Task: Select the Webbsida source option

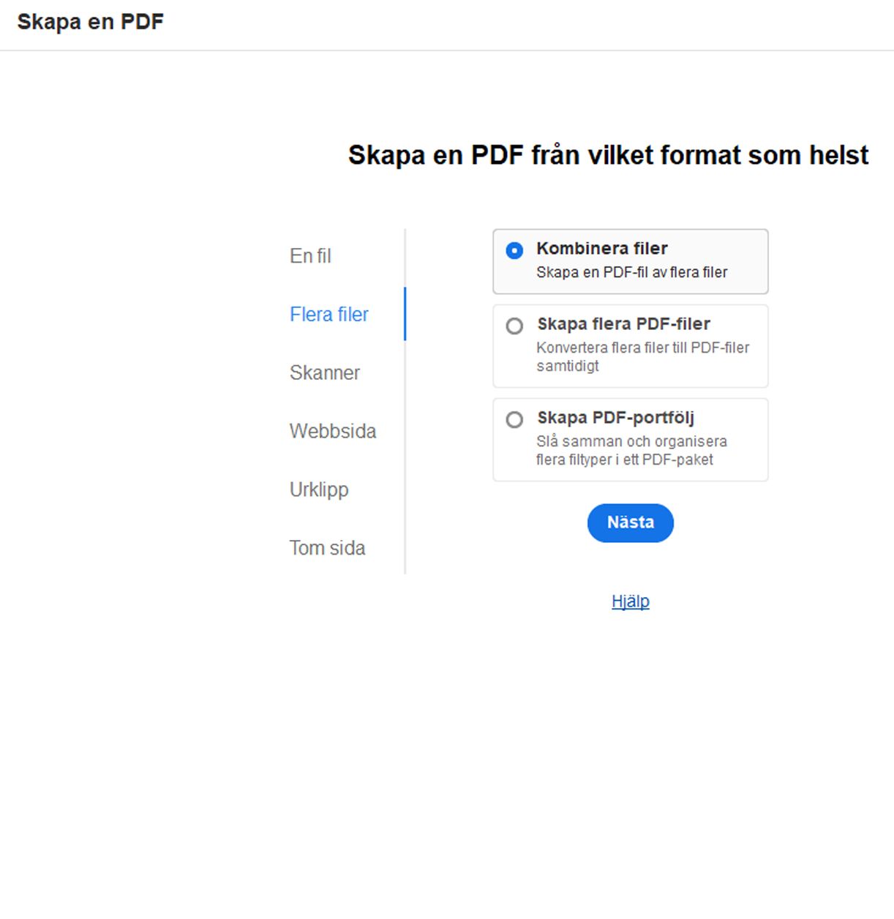Action: (x=333, y=431)
